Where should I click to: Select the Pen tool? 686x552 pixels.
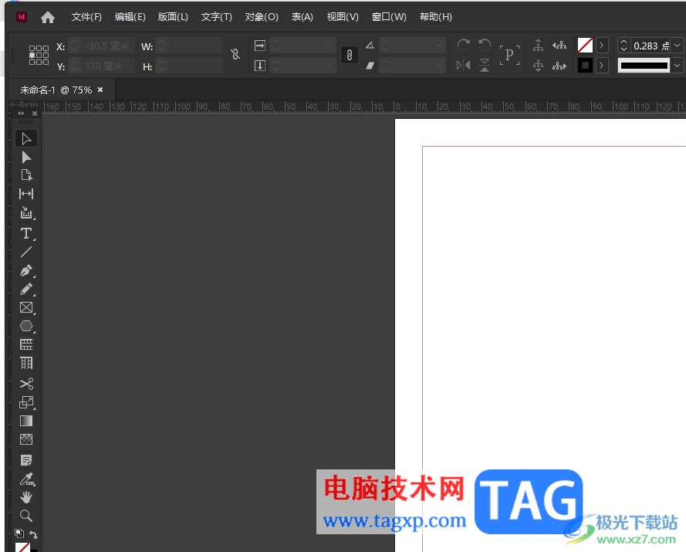pyautogui.click(x=26, y=270)
